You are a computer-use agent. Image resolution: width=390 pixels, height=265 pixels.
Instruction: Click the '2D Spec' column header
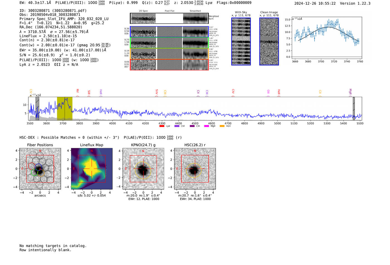pyautogui.click(x=143, y=11)
